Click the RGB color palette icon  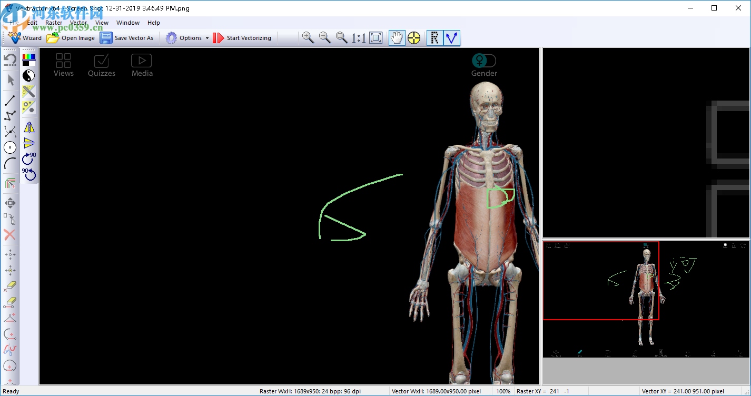coord(29,60)
